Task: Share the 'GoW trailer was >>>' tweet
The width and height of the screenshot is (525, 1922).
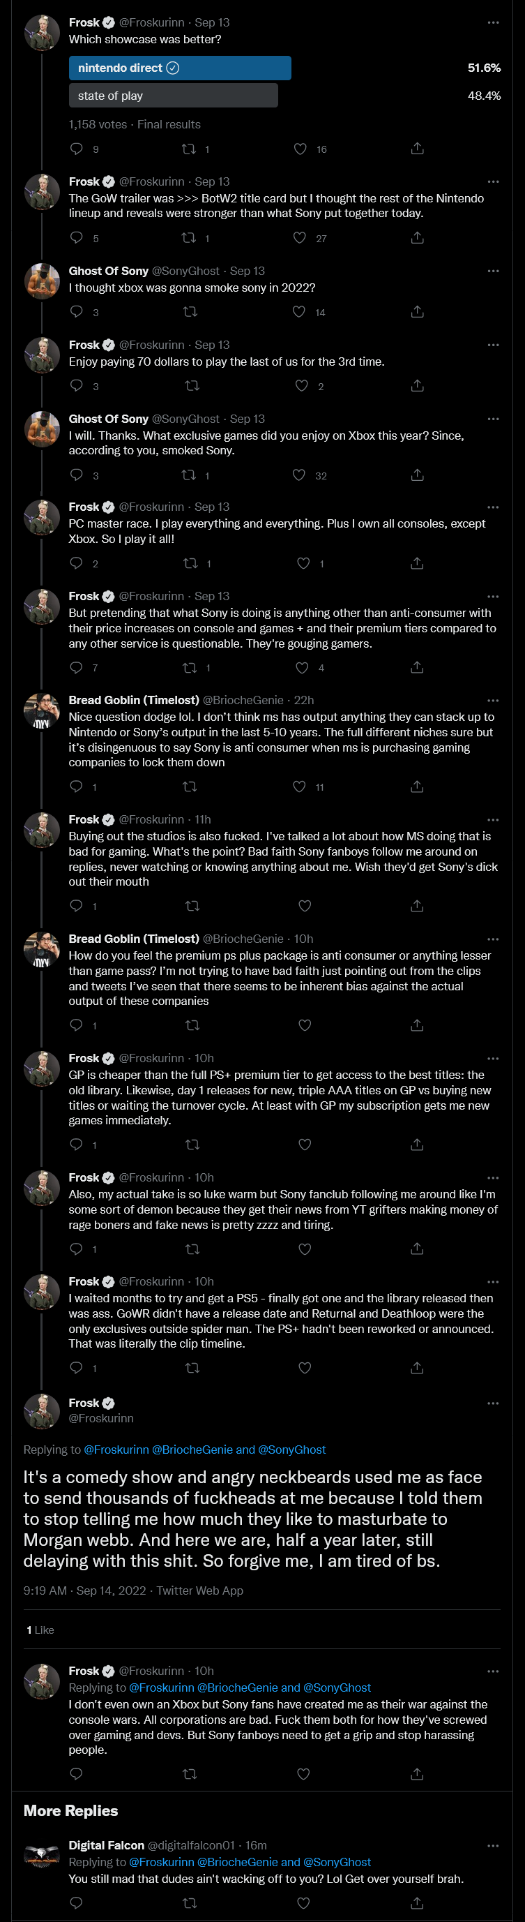Action: pyautogui.click(x=418, y=238)
